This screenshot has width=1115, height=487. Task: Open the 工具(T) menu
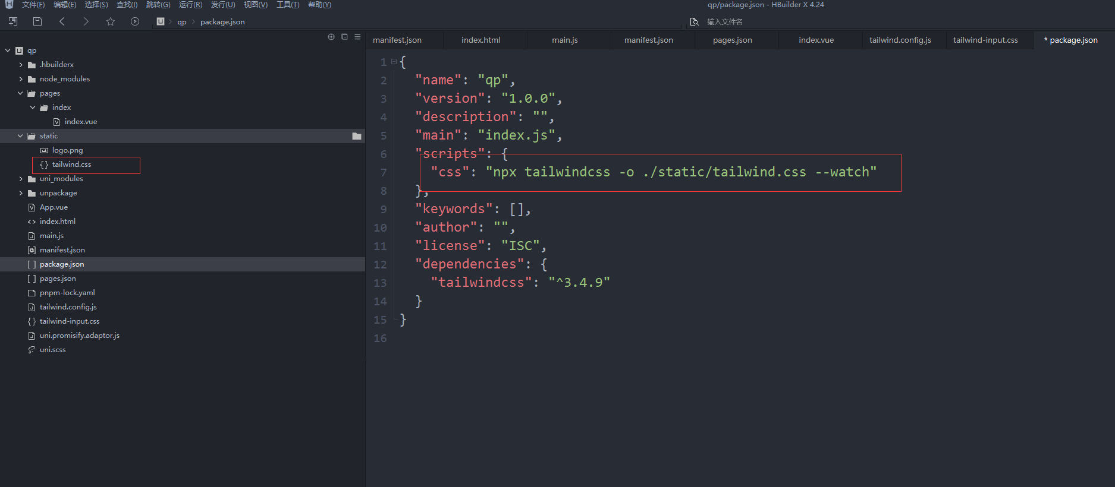click(x=288, y=5)
